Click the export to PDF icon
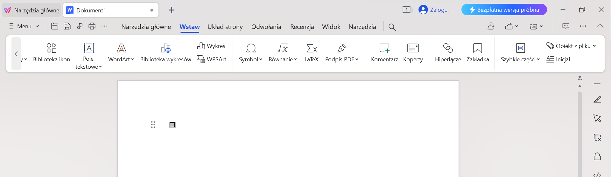 [80, 26]
